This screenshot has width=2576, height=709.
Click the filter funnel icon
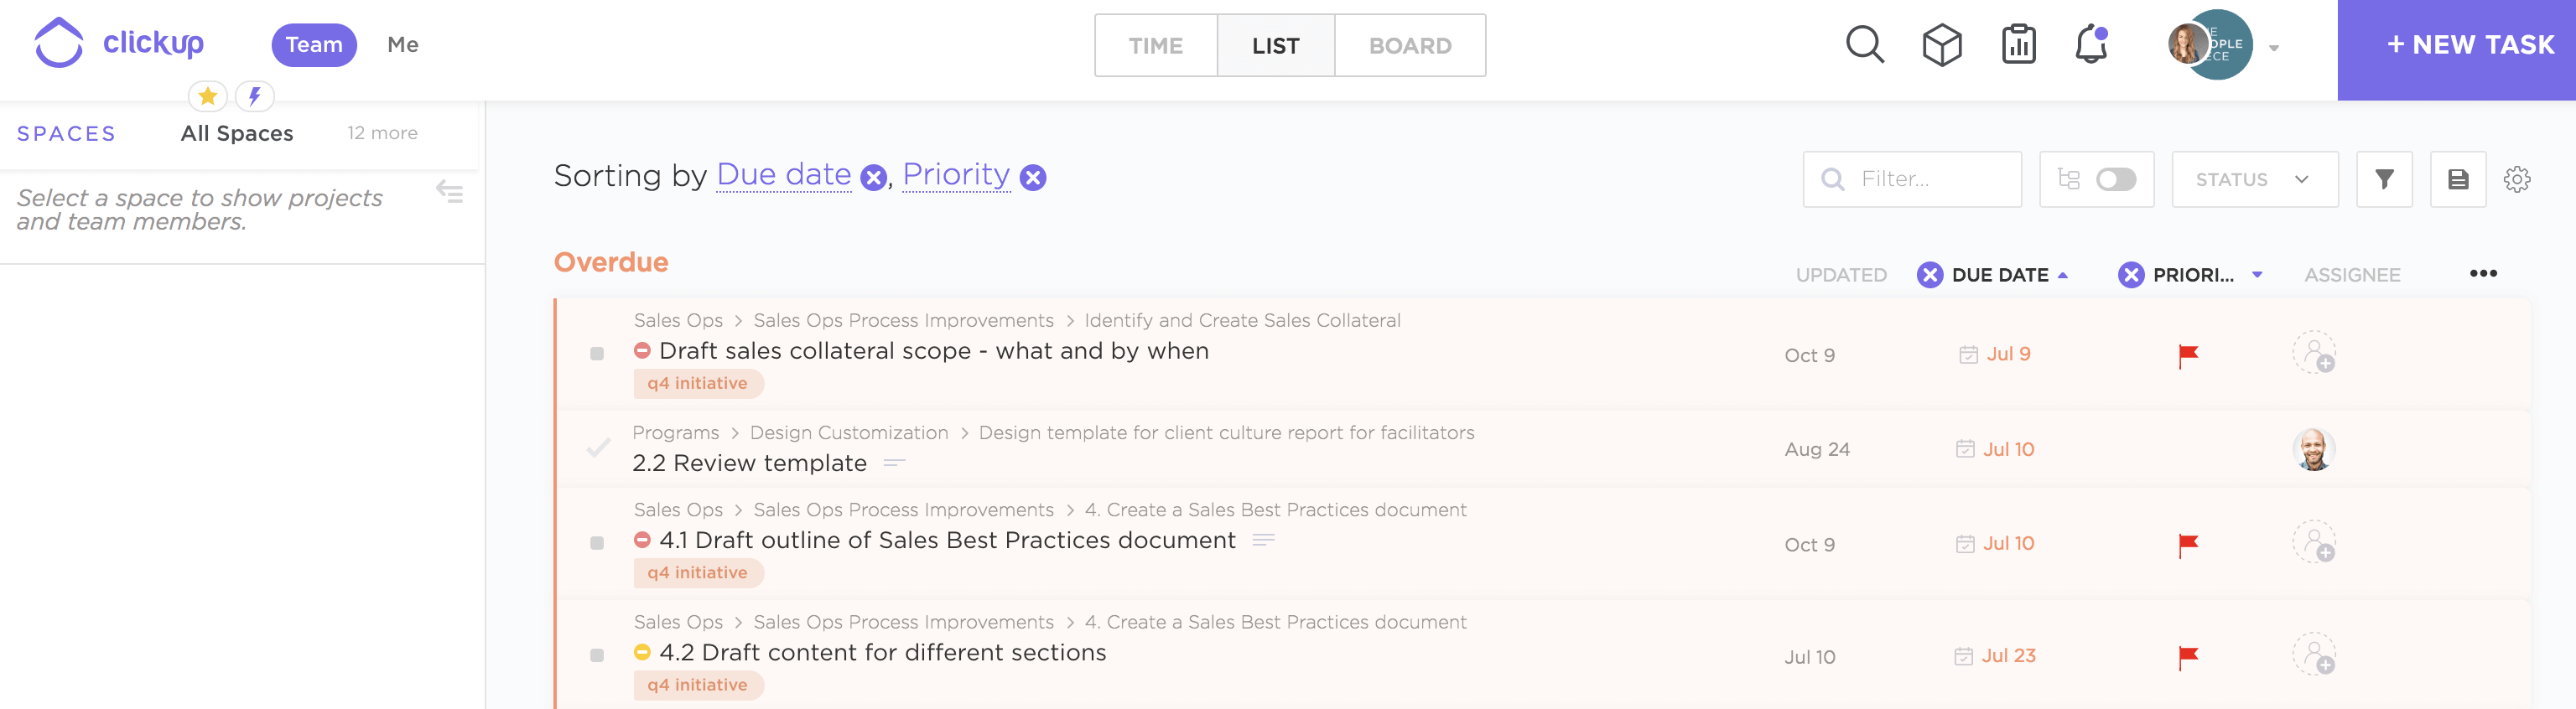[x=2384, y=179]
